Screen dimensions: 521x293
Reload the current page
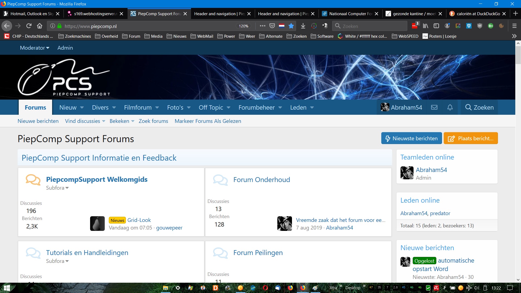click(x=29, y=26)
